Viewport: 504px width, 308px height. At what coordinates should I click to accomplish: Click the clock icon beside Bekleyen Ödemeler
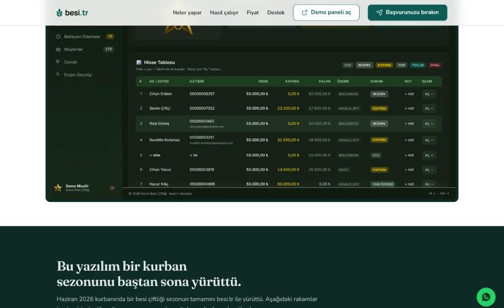[x=58, y=37]
